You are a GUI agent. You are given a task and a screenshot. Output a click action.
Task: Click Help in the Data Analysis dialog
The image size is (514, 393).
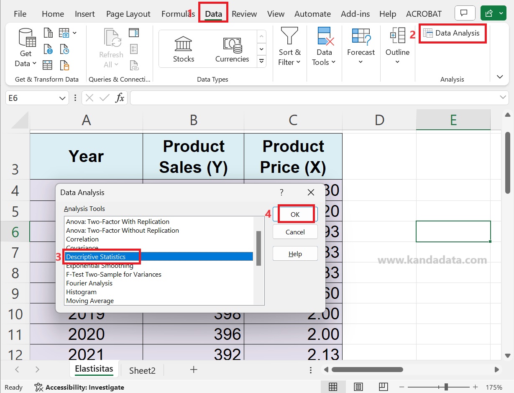tap(295, 254)
